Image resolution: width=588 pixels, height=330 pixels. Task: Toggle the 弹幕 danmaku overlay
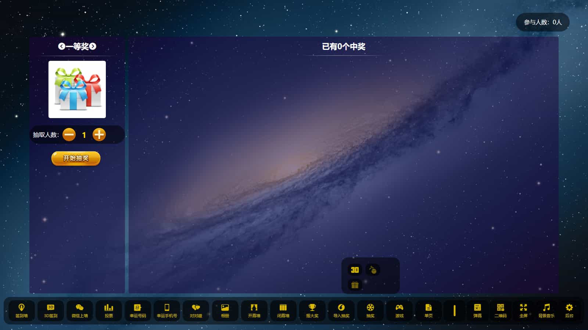tap(477, 310)
